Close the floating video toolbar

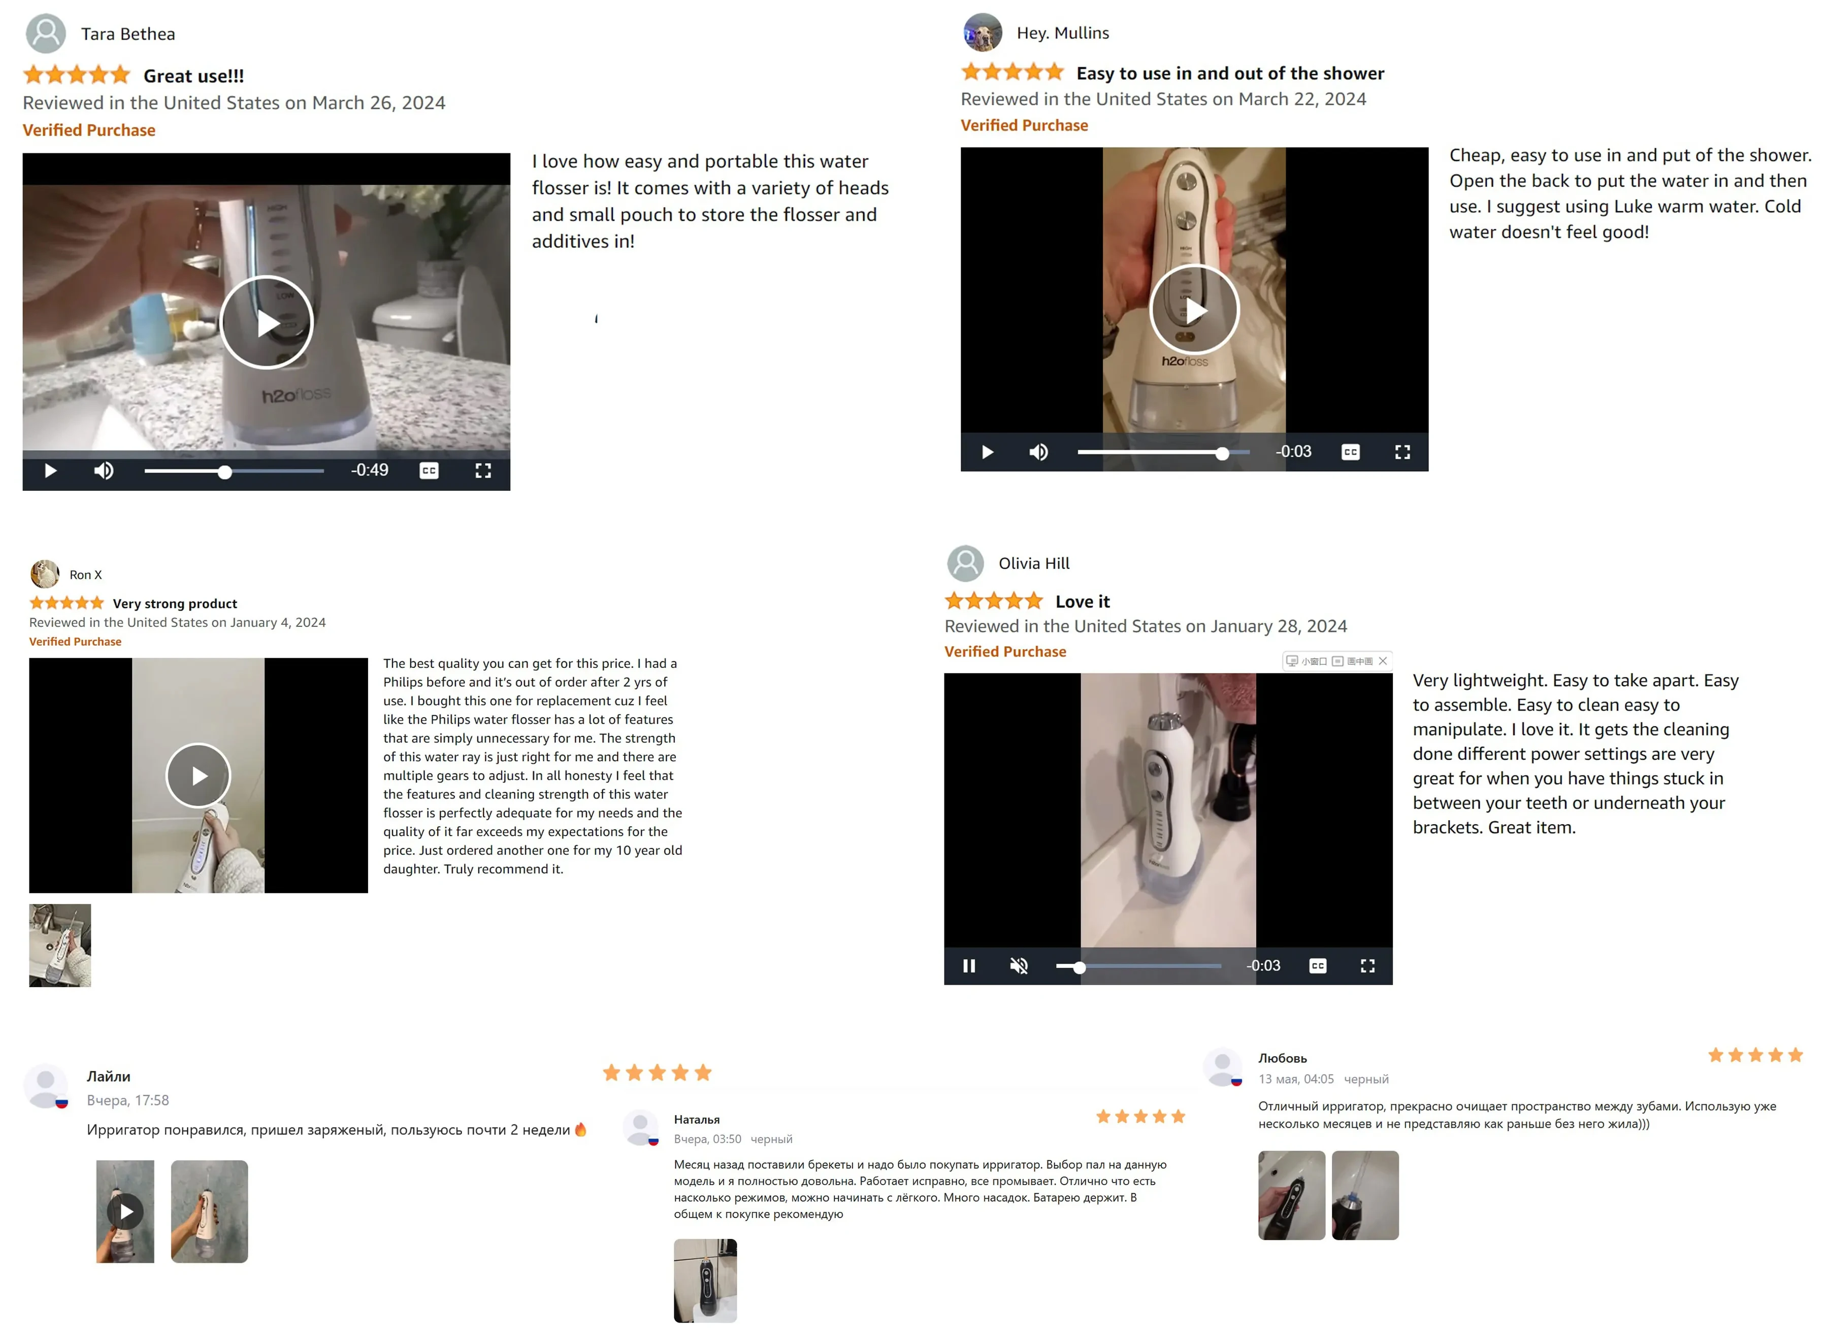(x=1383, y=661)
